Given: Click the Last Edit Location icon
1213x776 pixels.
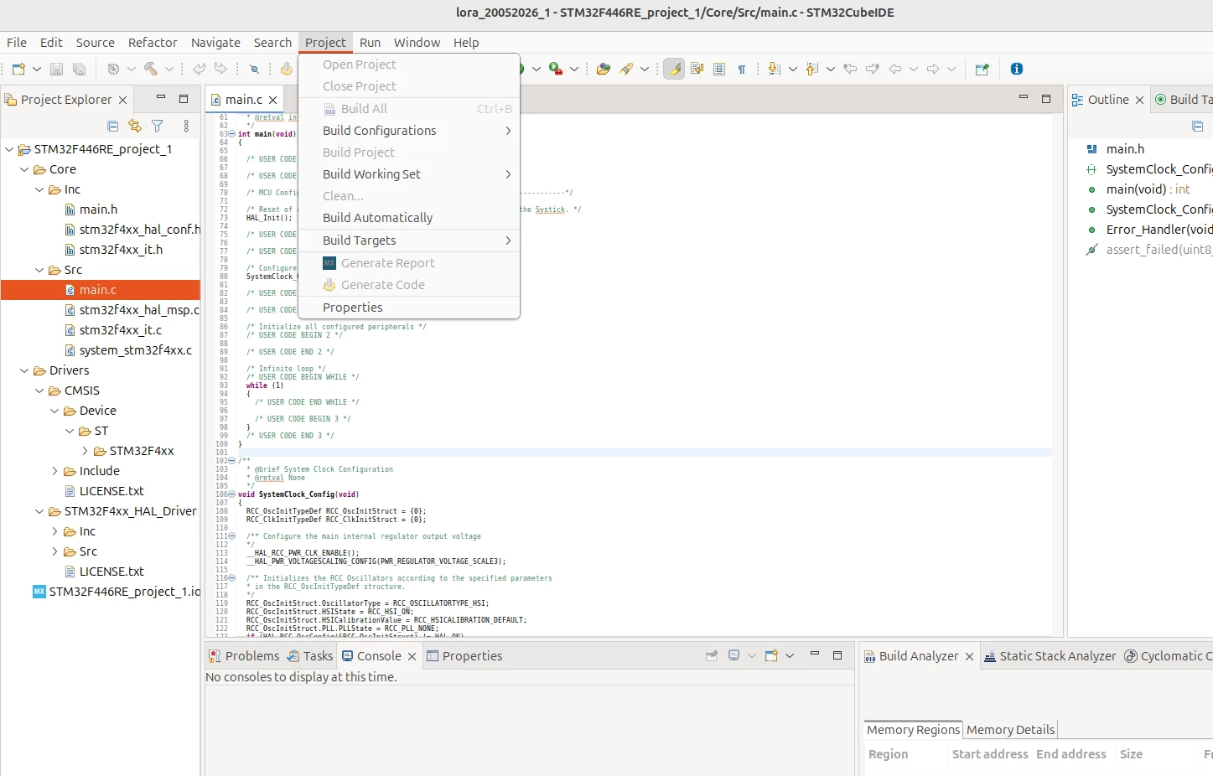Looking at the screenshot, I should tap(850, 69).
